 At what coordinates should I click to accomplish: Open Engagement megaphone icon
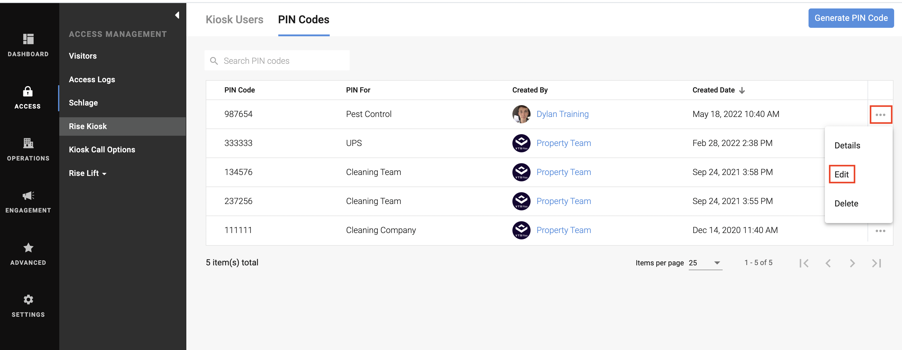tap(28, 195)
